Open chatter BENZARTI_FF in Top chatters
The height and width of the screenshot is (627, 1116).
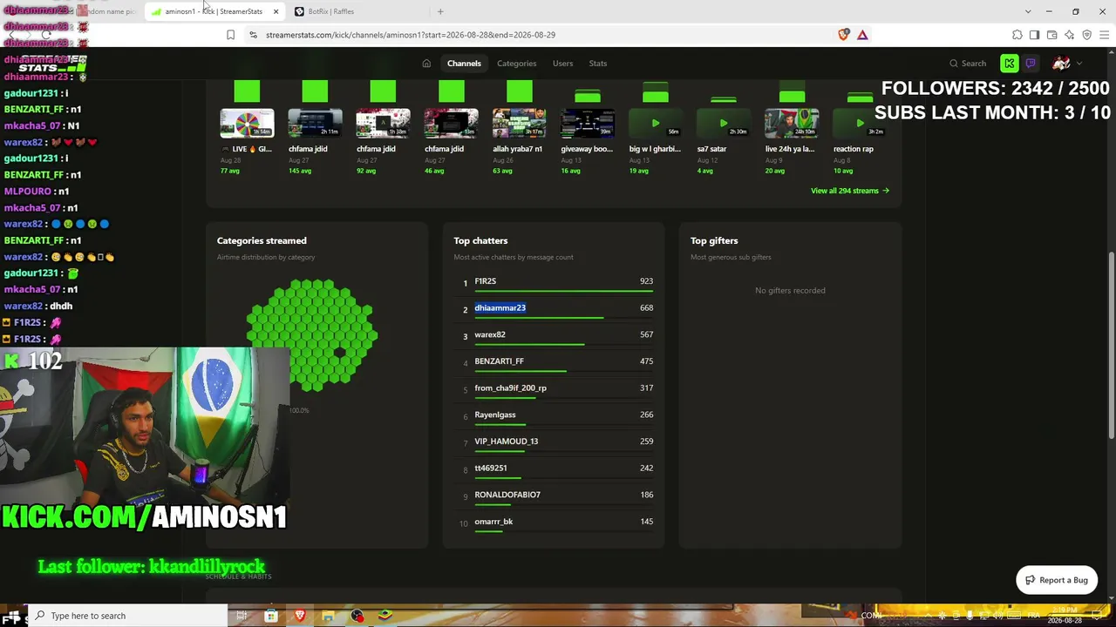click(x=499, y=361)
